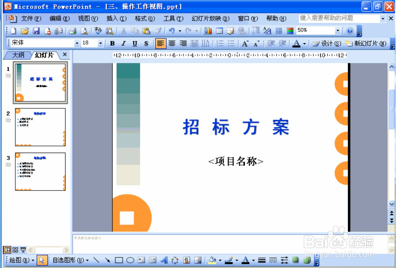This screenshot has height=268, width=396.
Task: Select slide 3 thumbnail
Action: coord(40,172)
